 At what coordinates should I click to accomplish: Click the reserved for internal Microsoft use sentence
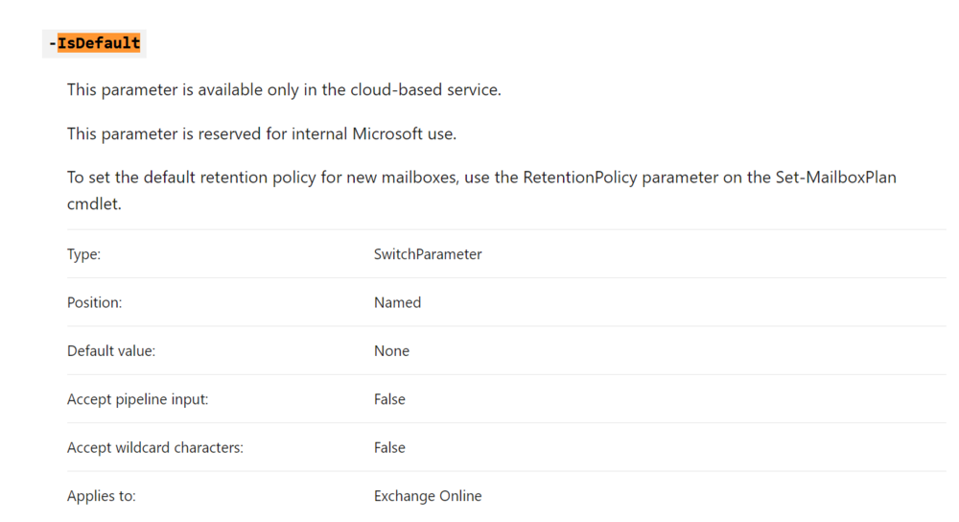coord(261,133)
